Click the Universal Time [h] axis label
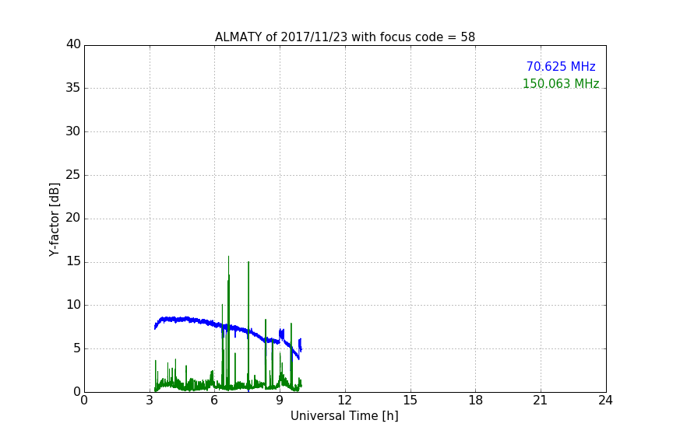673x448 pixels. pyautogui.click(x=344, y=416)
